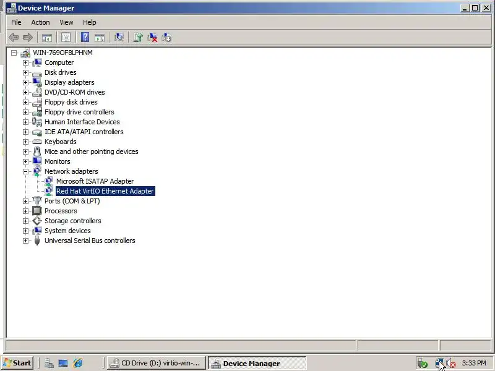This screenshot has height=371, width=495.
Task: Expand Universal Serial Bus controllers node
Action: point(25,241)
